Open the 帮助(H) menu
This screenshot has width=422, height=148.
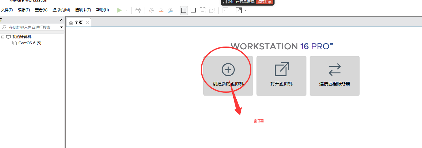tap(102, 10)
